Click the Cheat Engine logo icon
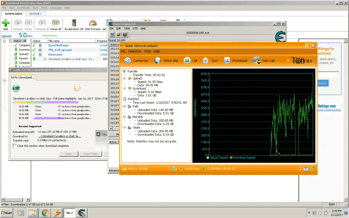 point(280,37)
